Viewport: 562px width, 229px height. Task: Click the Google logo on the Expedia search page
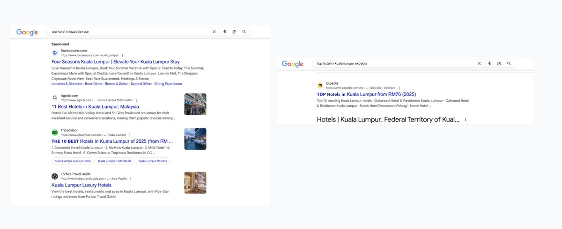click(x=293, y=64)
